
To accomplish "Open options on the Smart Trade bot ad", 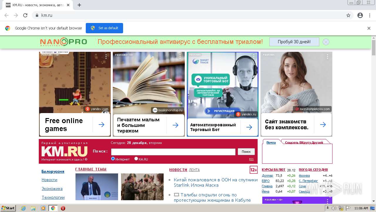I will (254, 56).
